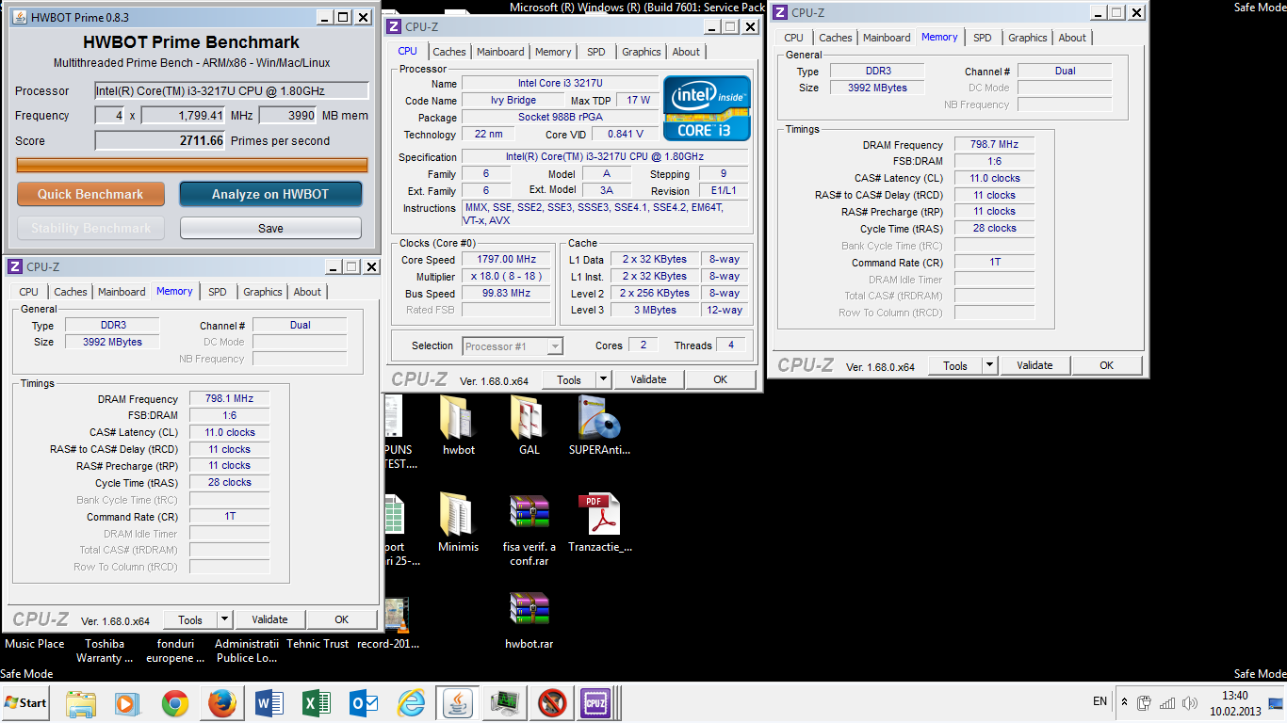Select the Music Place desktop label

point(35,644)
